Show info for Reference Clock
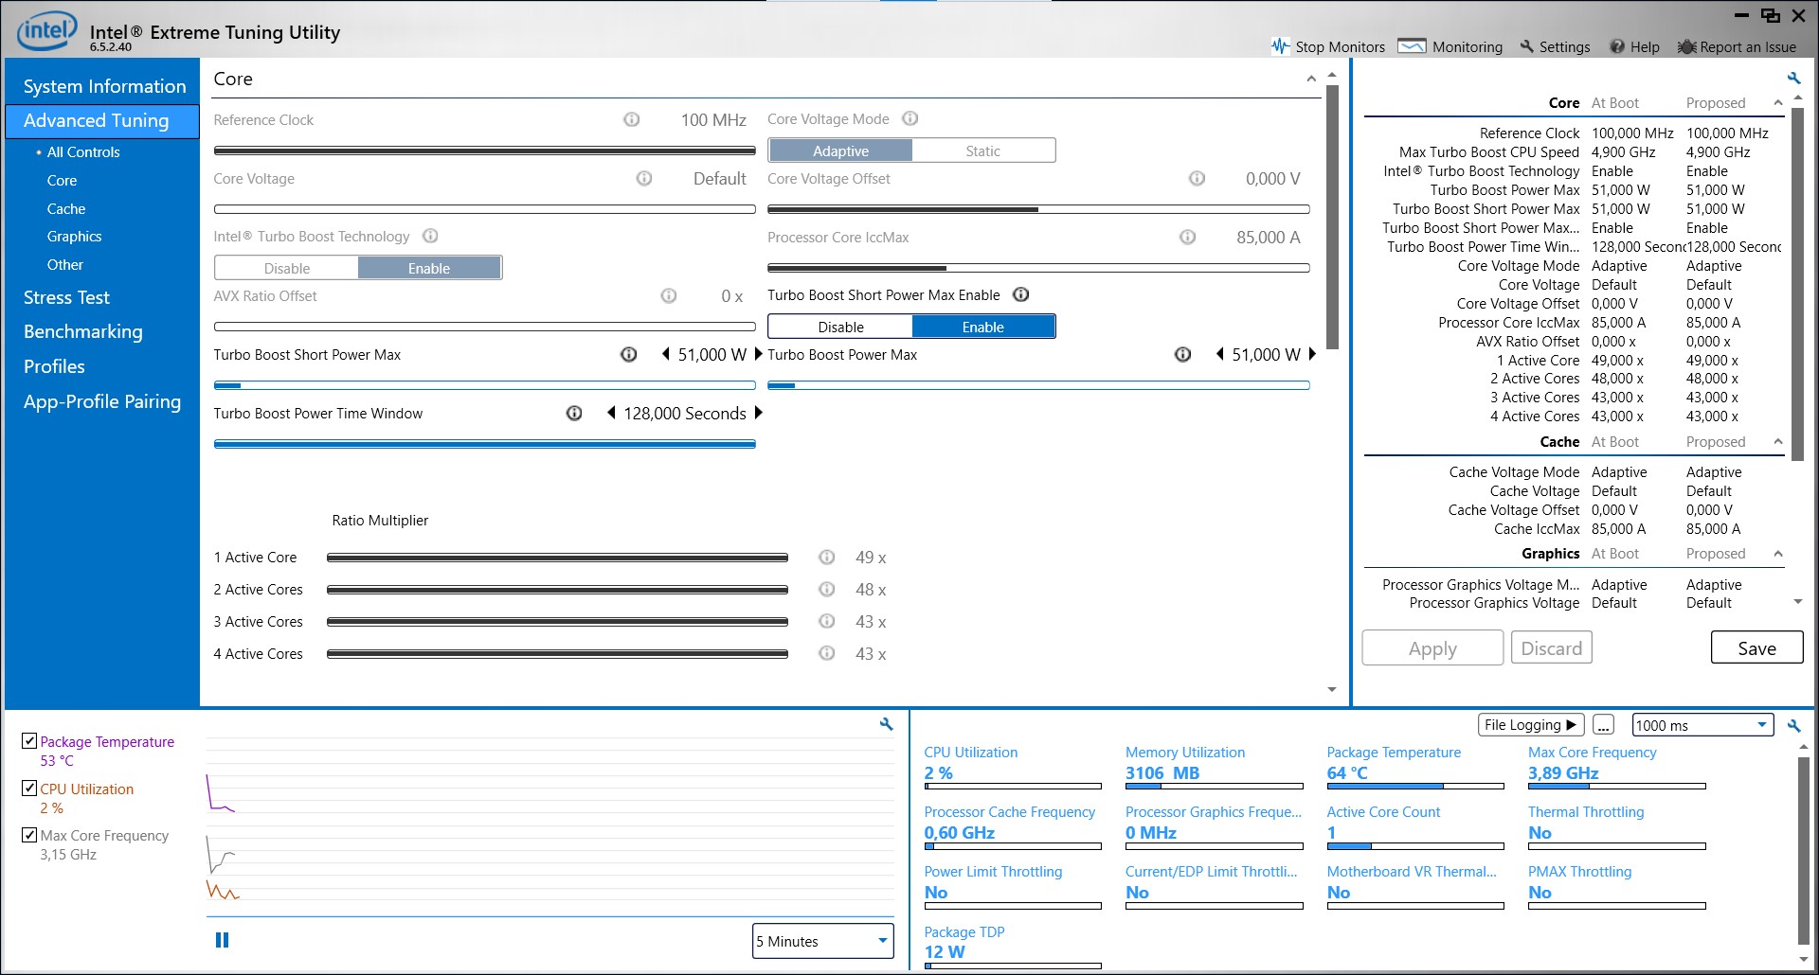Viewport: 1819px width, 975px height. (x=632, y=119)
